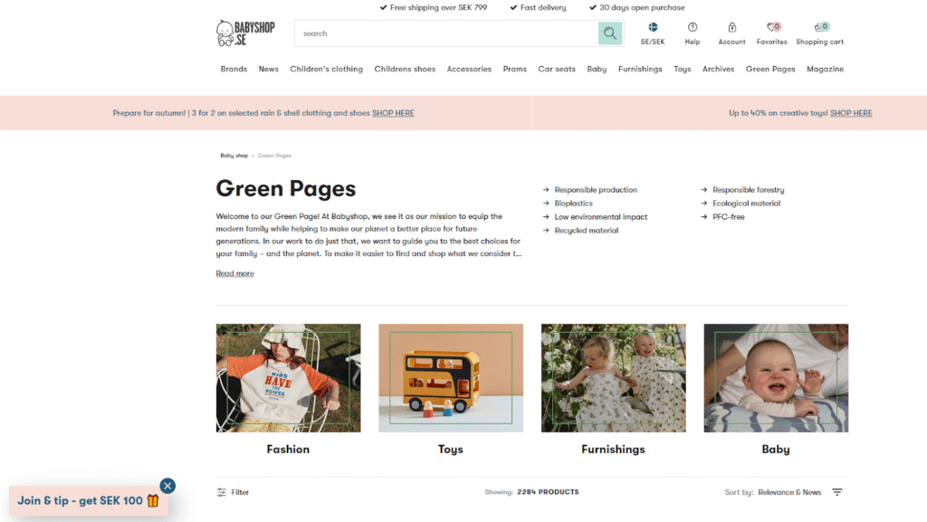Open the Shopping cart basket icon
This screenshot has width=927, height=522.
tap(820, 27)
